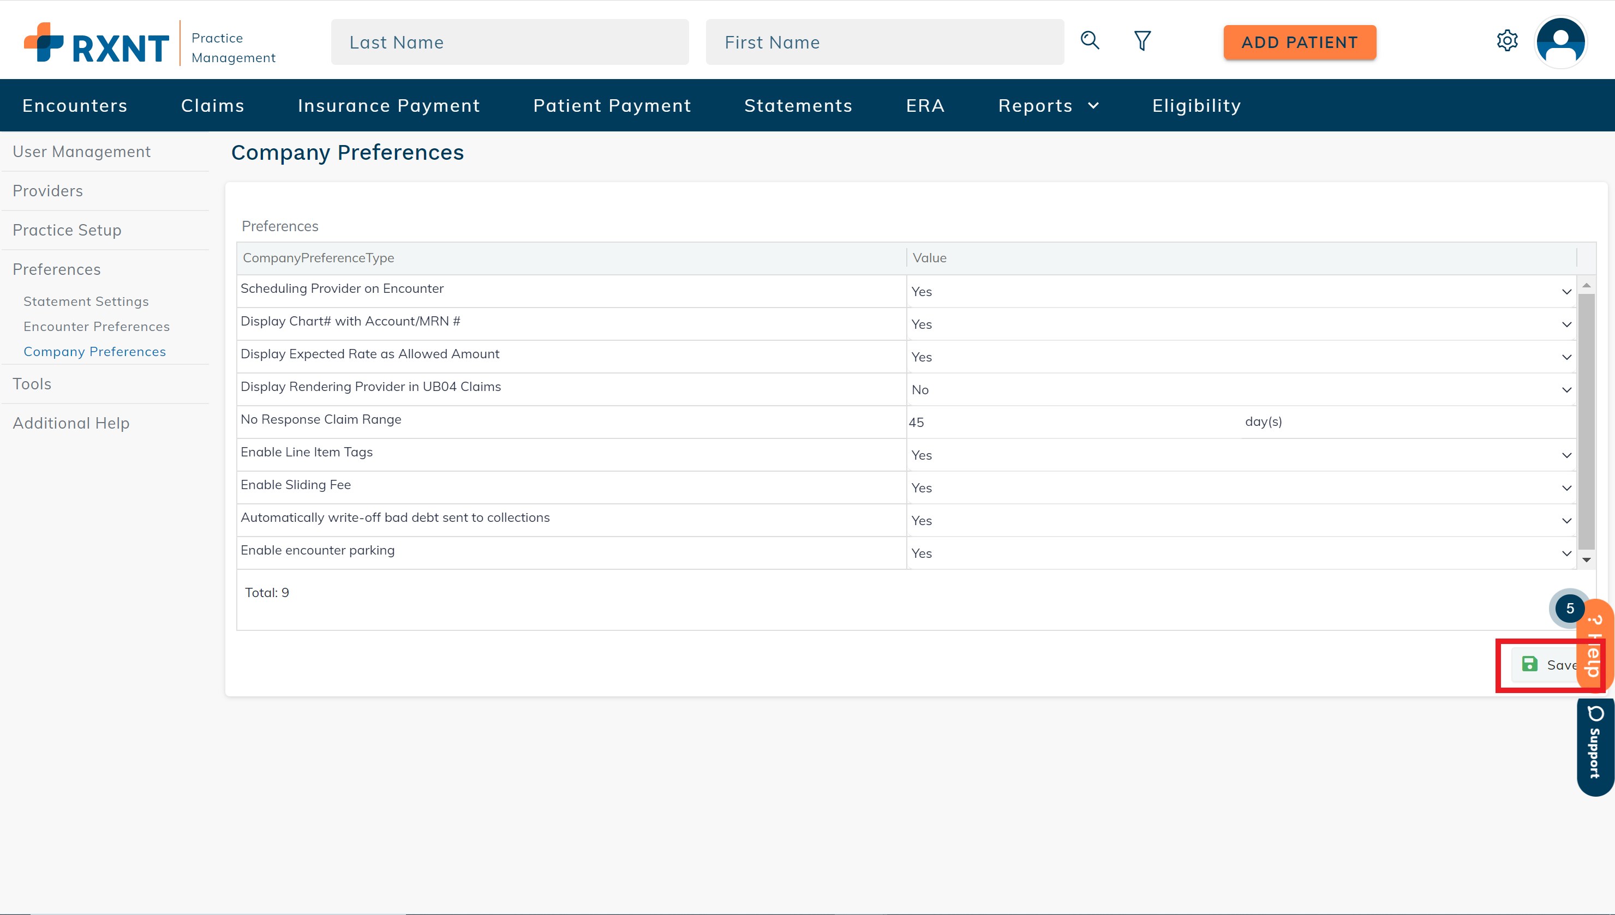Screen dimensions: 1615x915
Task: Select Company Preferences link
Action: (x=94, y=351)
